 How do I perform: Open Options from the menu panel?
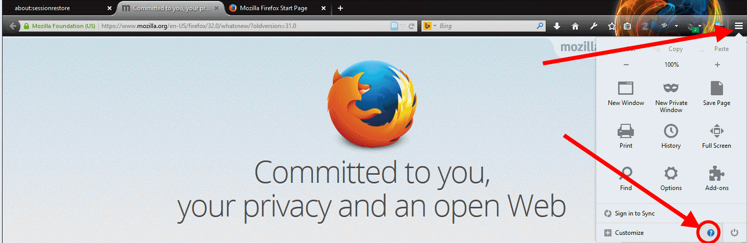(x=671, y=179)
